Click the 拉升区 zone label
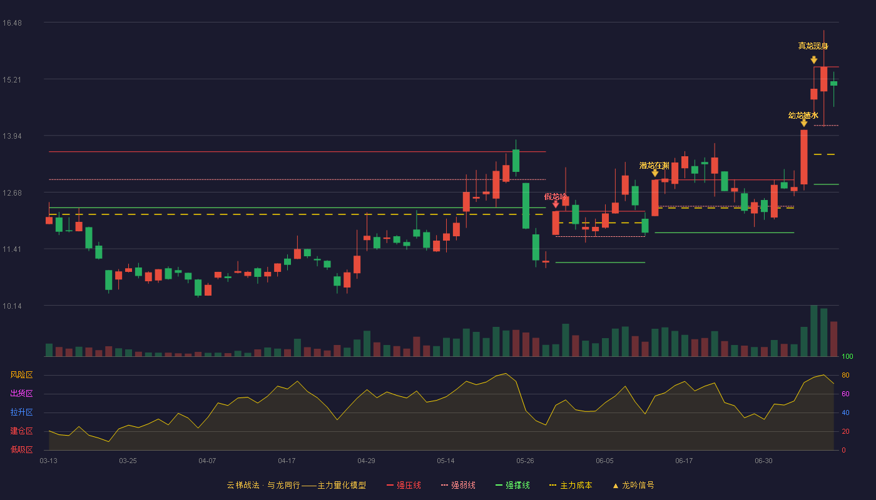876x500 pixels. tap(21, 412)
